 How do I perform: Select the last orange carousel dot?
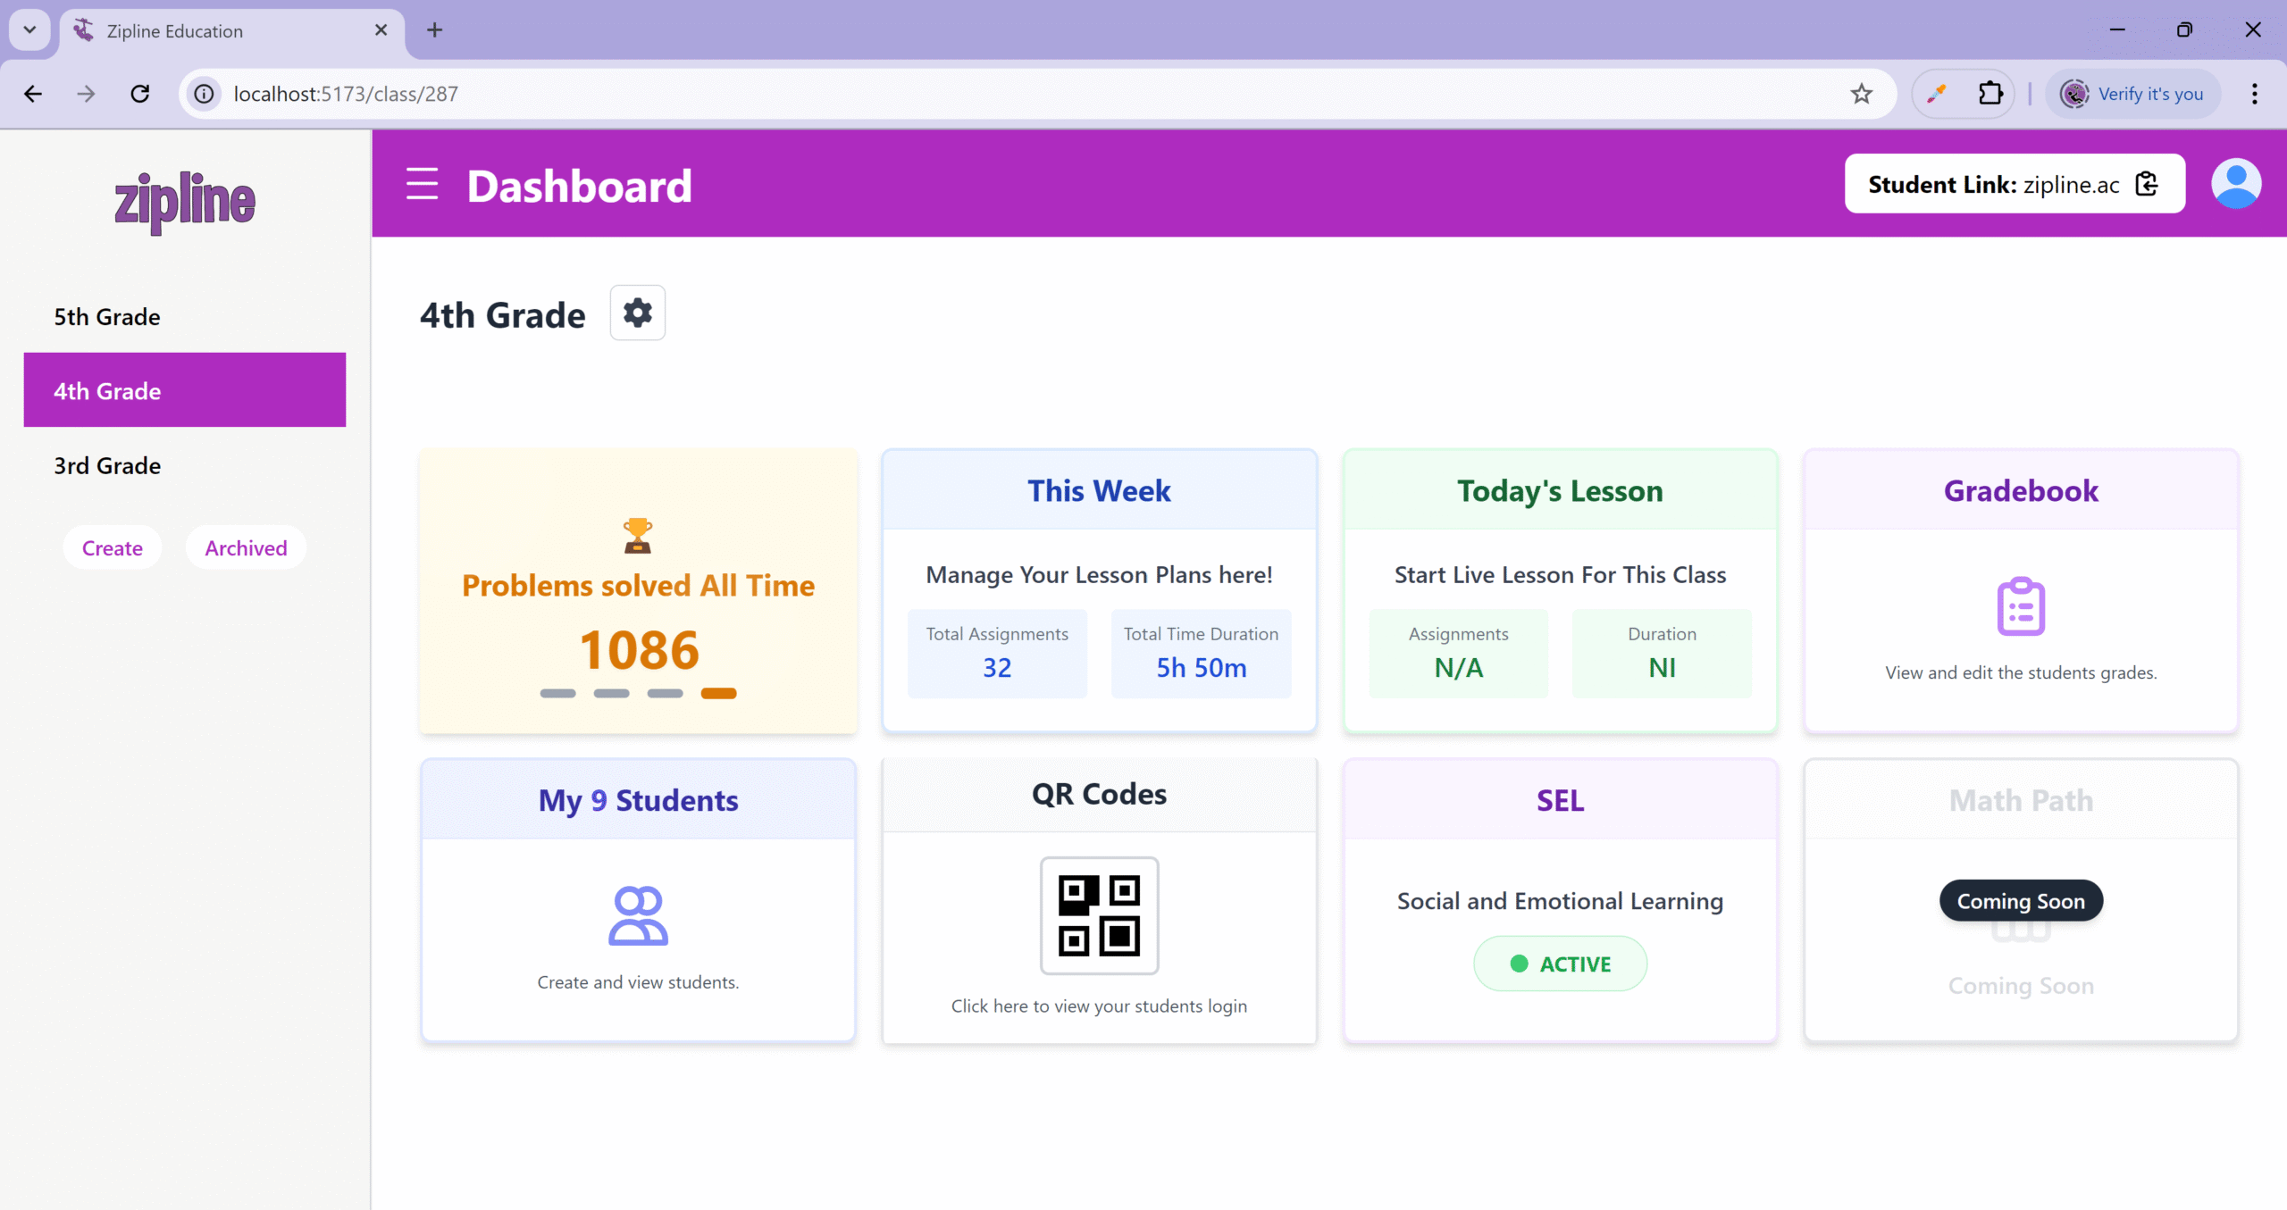(x=718, y=693)
